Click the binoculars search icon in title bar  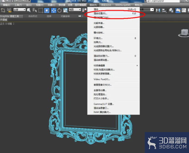pos(182,1)
